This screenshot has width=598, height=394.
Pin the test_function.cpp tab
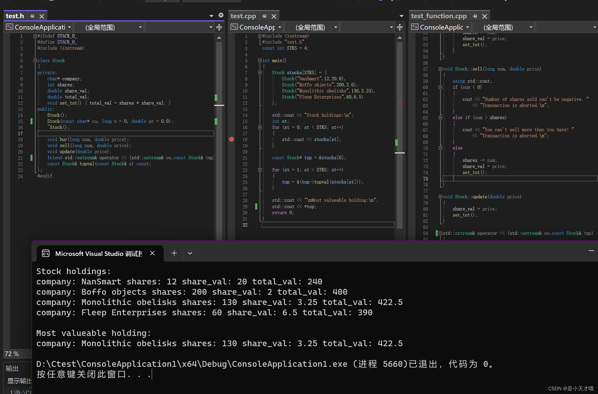click(475, 16)
